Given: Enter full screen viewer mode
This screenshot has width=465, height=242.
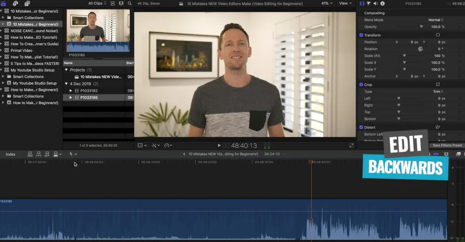Looking at the screenshot, I should [x=351, y=145].
